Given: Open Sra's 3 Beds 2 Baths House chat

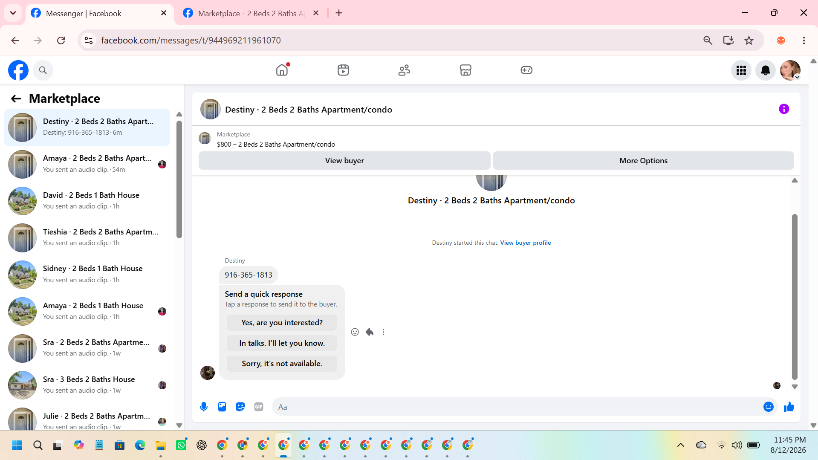Looking at the screenshot, I should click(87, 385).
